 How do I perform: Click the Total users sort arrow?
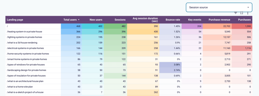click(x=79, y=20)
